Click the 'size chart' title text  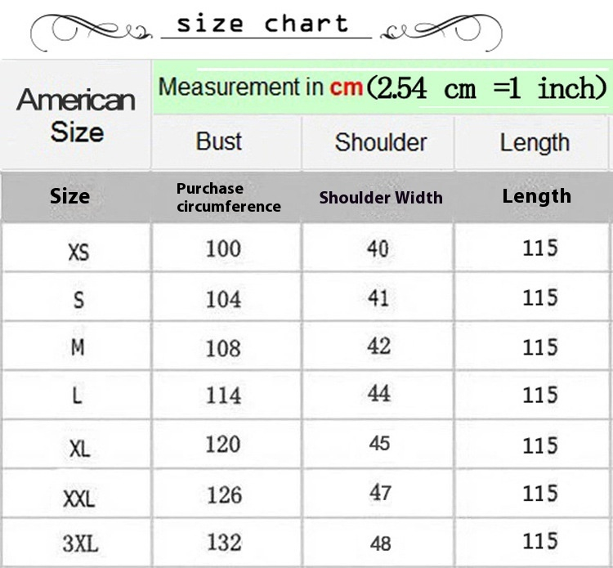(262, 24)
